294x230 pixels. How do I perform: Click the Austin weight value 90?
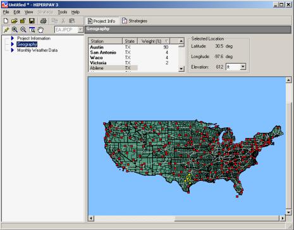pyautogui.click(x=166, y=47)
